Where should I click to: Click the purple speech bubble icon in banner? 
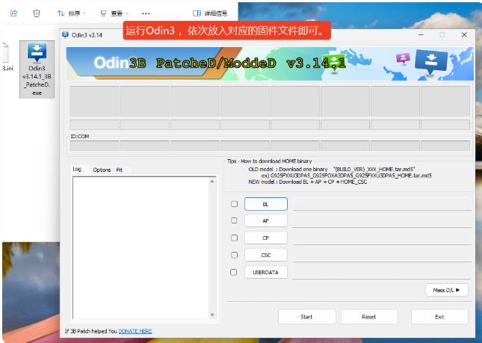coord(403,58)
